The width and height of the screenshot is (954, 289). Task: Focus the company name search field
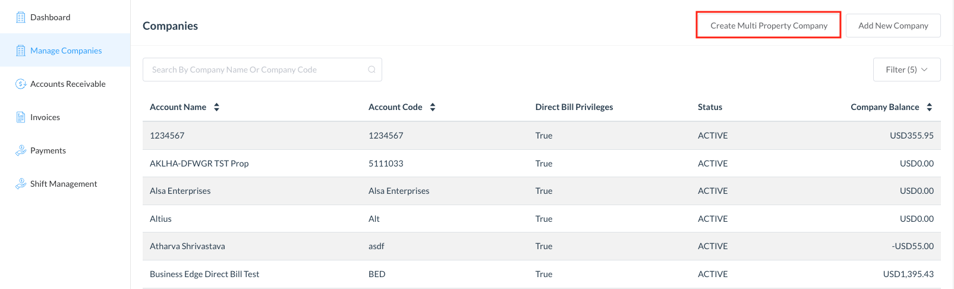(256, 70)
